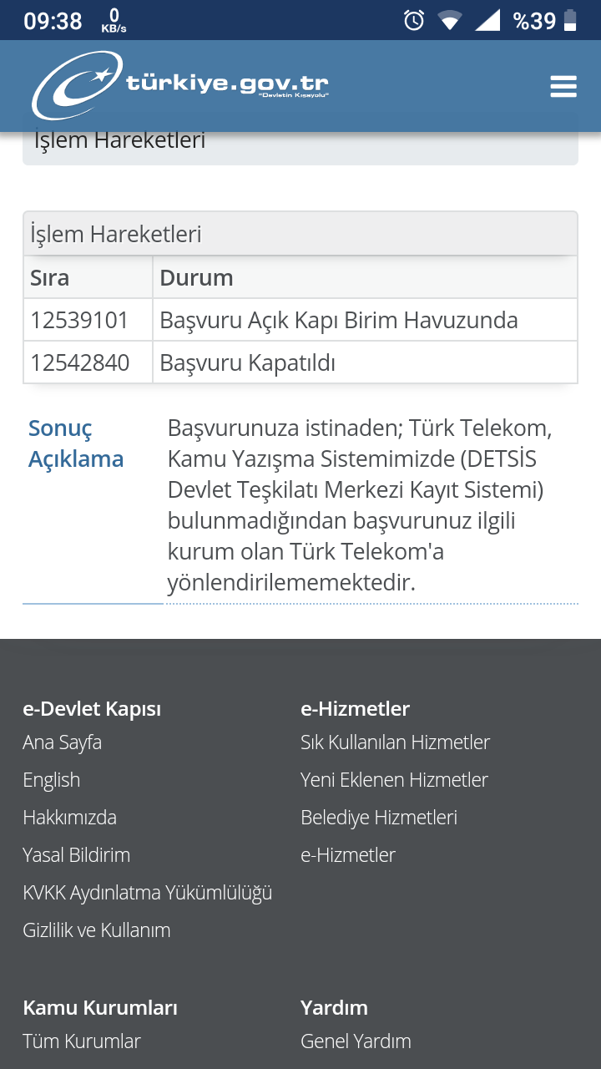Open Yeni Eklenen Hizmetler link
This screenshot has width=601, height=1069.
click(395, 780)
